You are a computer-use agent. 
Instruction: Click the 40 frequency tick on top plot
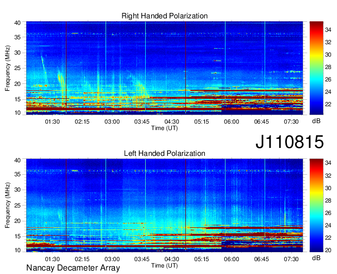(17, 23)
